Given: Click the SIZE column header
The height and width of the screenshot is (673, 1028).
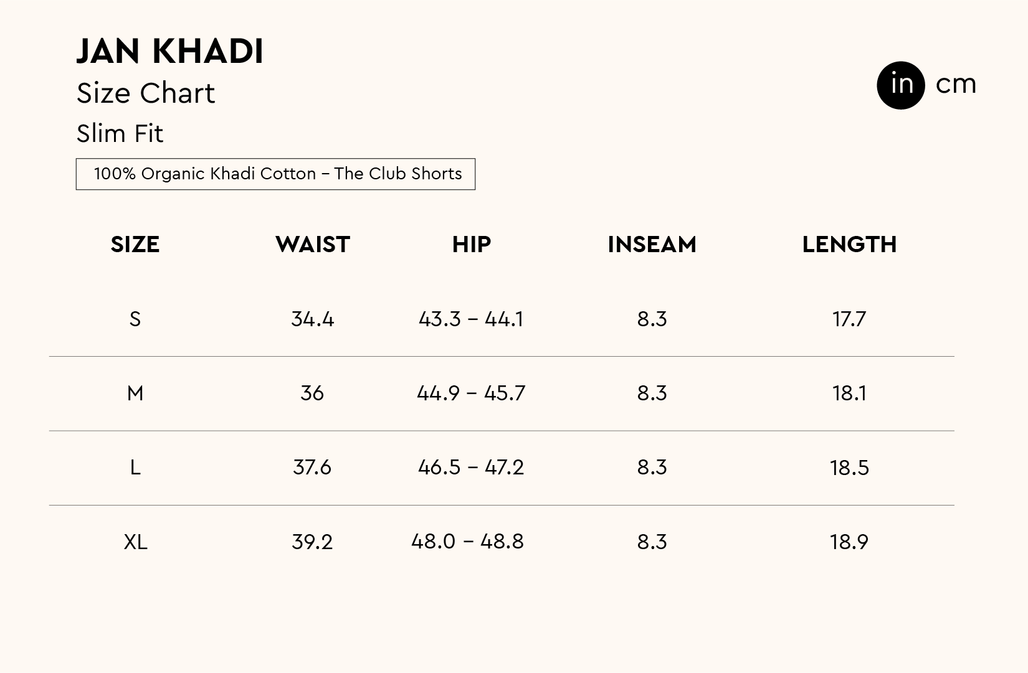Looking at the screenshot, I should coord(135,245).
